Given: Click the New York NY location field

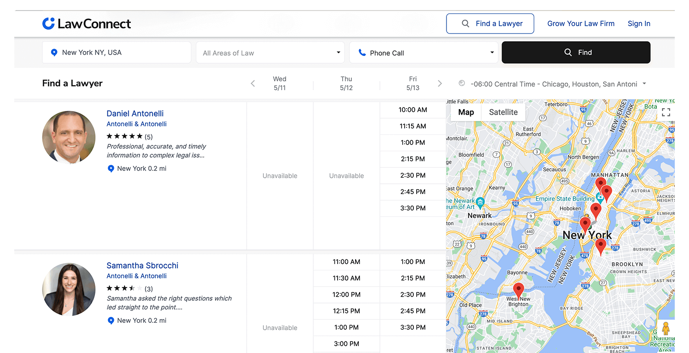Looking at the screenshot, I should click(117, 53).
